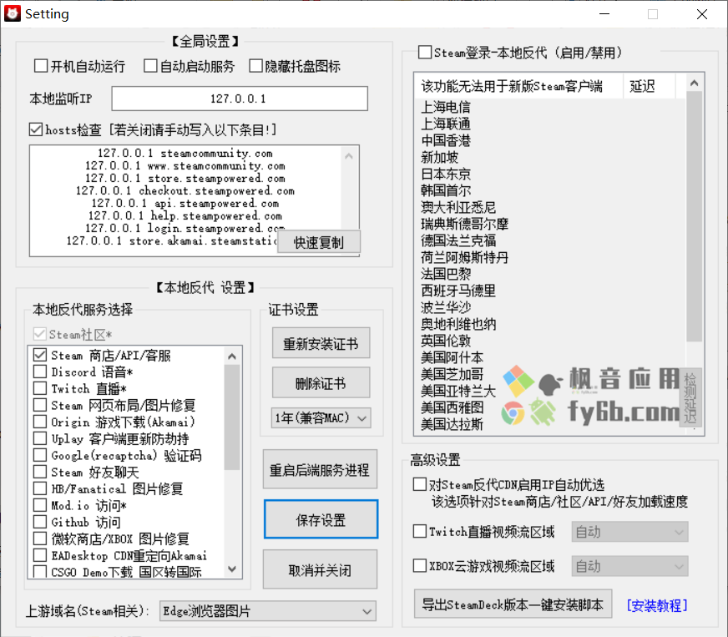Open the Twitch region 自动 dropdown
728x637 pixels.
(x=629, y=532)
